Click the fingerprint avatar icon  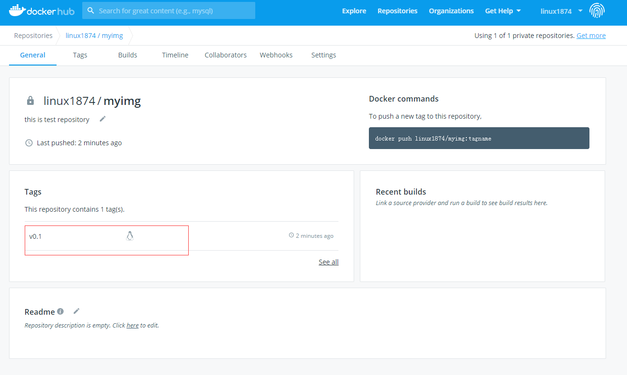tap(597, 10)
